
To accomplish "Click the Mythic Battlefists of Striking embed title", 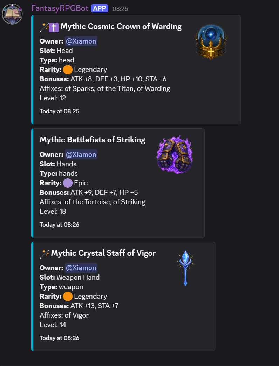I will pos(92,140).
